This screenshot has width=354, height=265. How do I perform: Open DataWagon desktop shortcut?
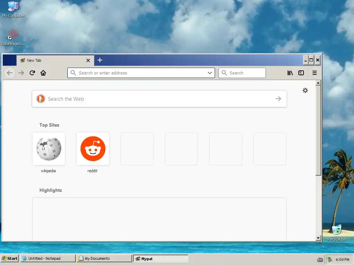13,37
